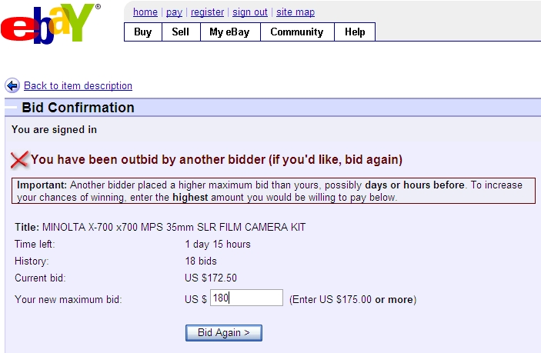The image size is (541, 353).
Task: Click the Bid Confirmation heading
Action: coord(78,108)
